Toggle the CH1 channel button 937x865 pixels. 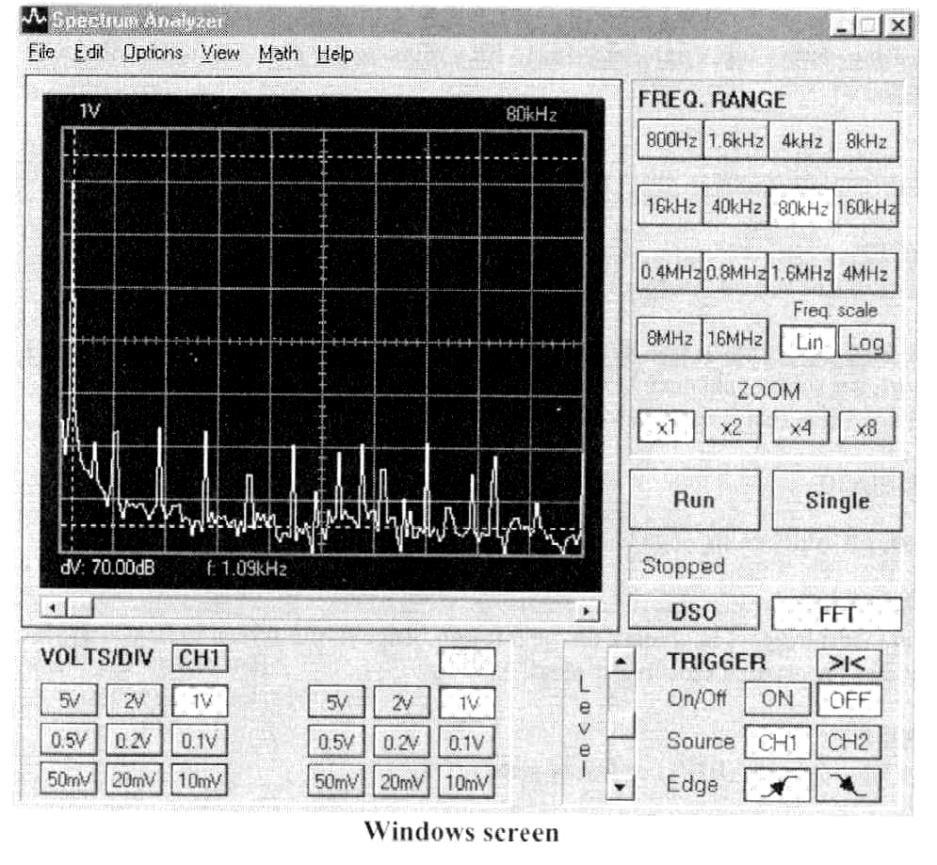point(199,659)
